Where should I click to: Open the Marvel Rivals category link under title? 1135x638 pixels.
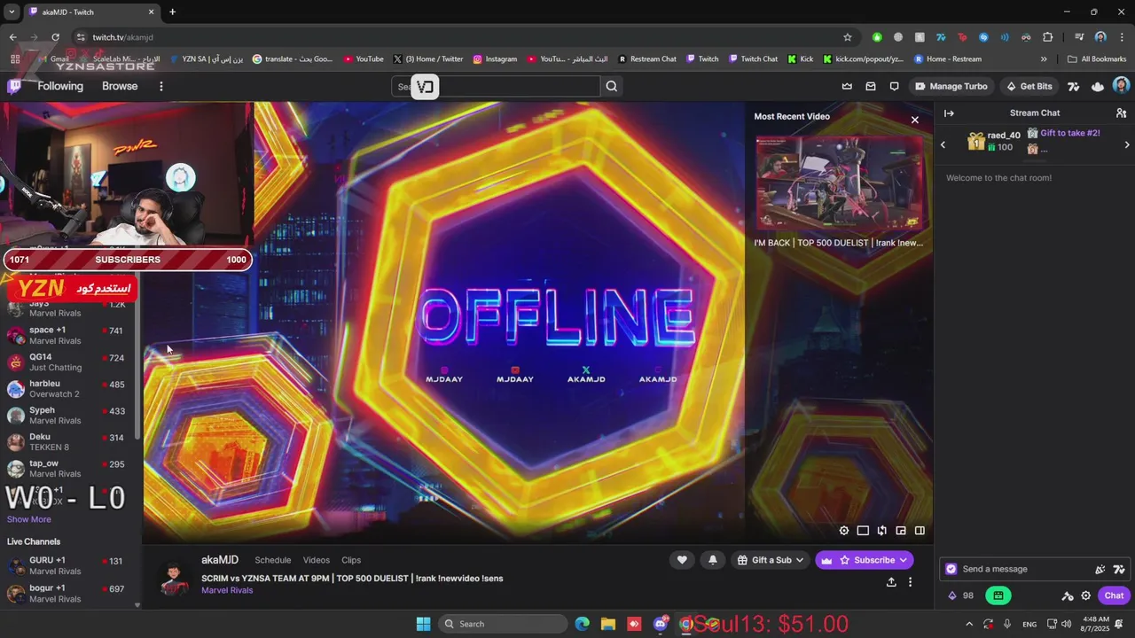tap(227, 590)
